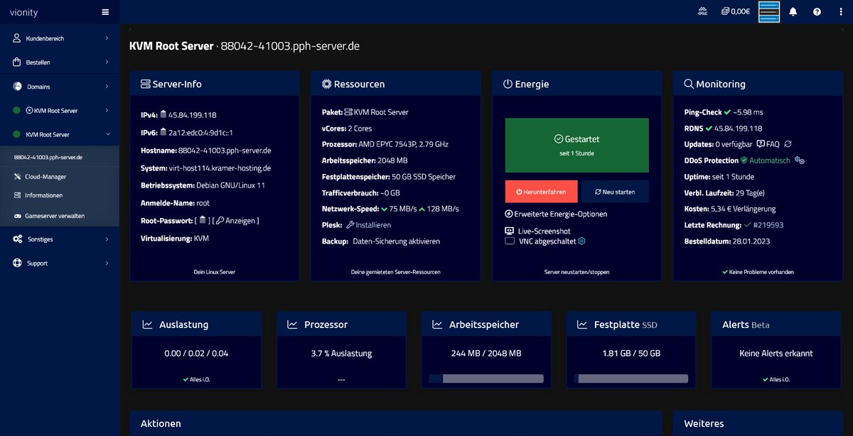The width and height of the screenshot is (853, 436).
Task: Expand the Sonstiges chevron
Action: pyautogui.click(x=107, y=239)
